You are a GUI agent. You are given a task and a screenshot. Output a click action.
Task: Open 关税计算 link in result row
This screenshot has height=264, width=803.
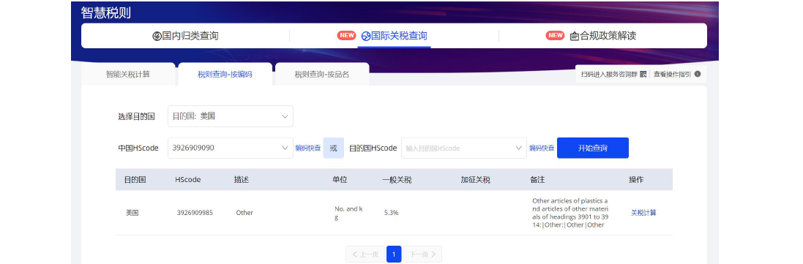pos(643,213)
